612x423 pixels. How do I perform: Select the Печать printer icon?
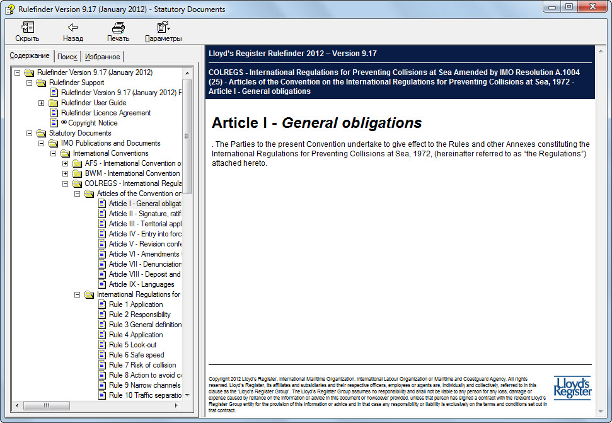pyautogui.click(x=118, y=28)
